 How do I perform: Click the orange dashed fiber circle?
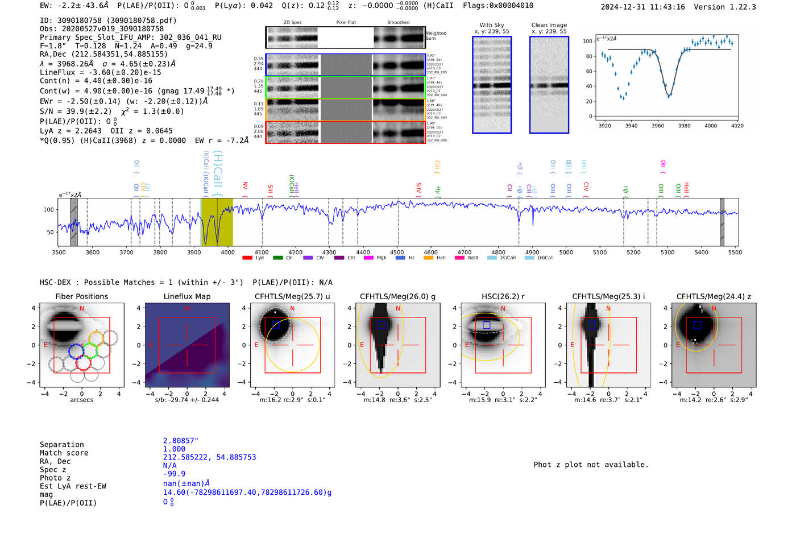pyautogui.click(x=97, y=338)
